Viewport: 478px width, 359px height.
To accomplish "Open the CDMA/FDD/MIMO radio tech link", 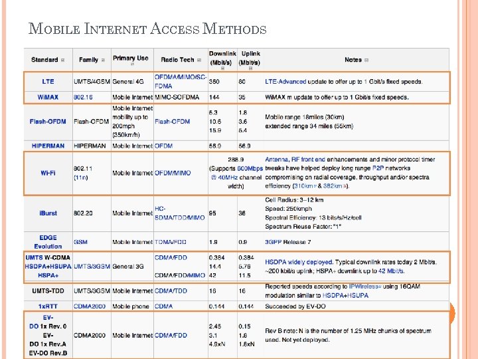I will [x=179, y=275].
